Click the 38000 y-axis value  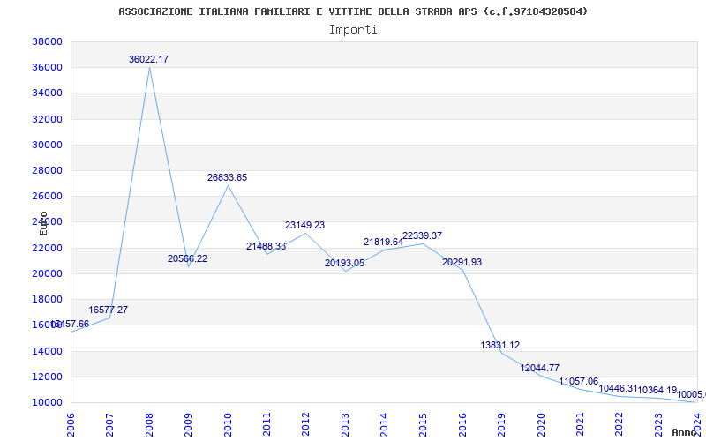[47, 41]
